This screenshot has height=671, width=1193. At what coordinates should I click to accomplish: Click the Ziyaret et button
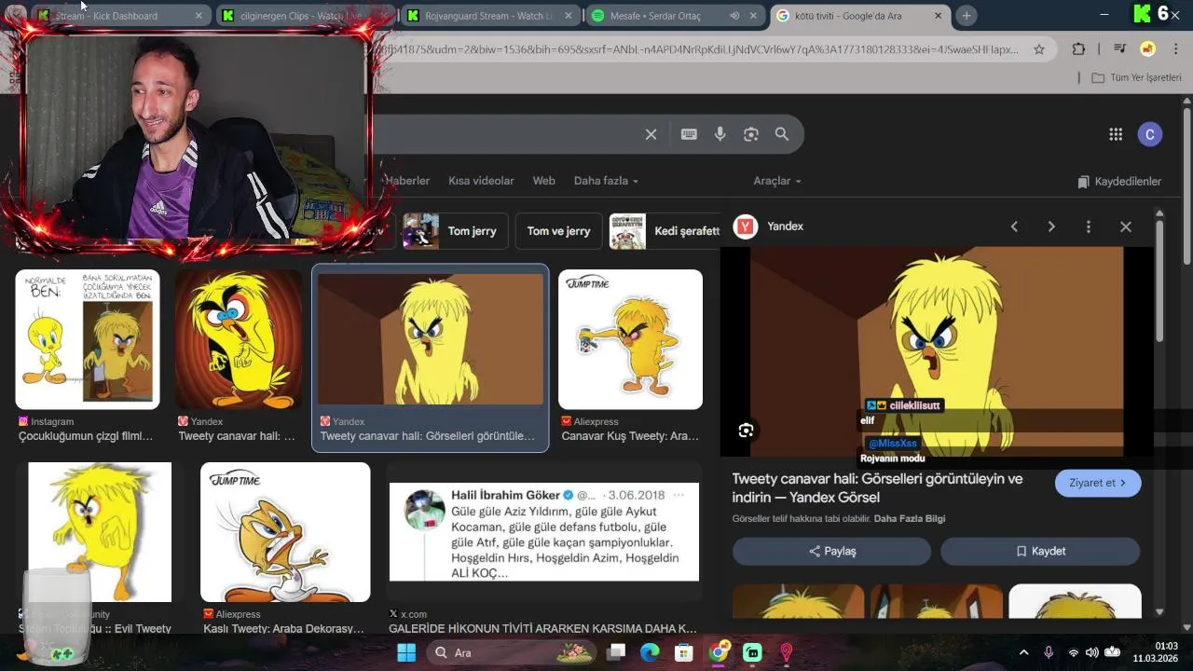pyautogui.click(x=1098, y=483)
